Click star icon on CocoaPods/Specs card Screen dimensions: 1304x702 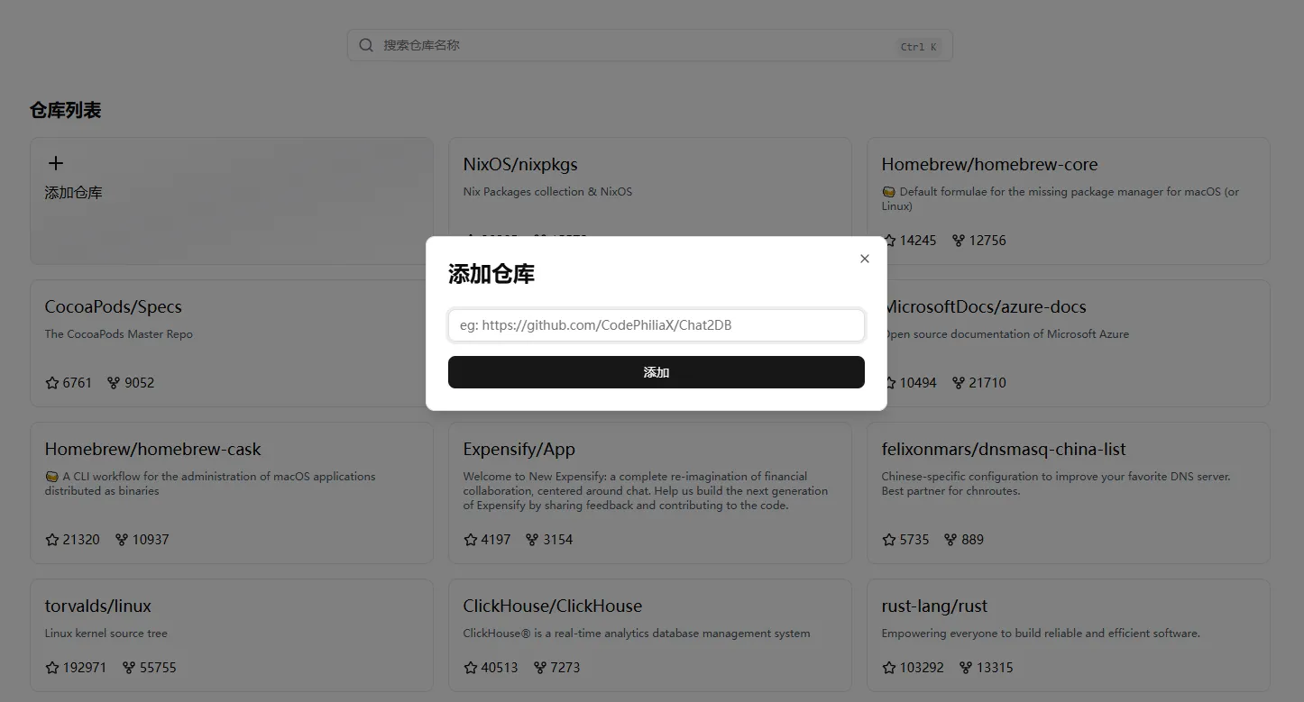[52, 383]
